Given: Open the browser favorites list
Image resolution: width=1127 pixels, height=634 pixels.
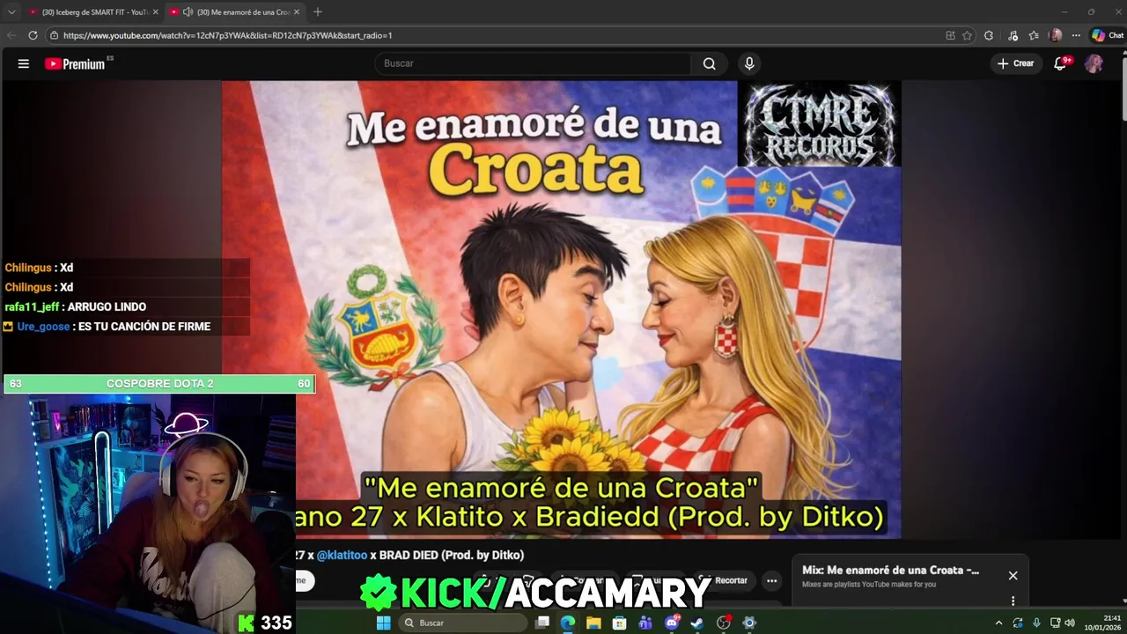Looking at the screenshot, I should pos(1034,35).
